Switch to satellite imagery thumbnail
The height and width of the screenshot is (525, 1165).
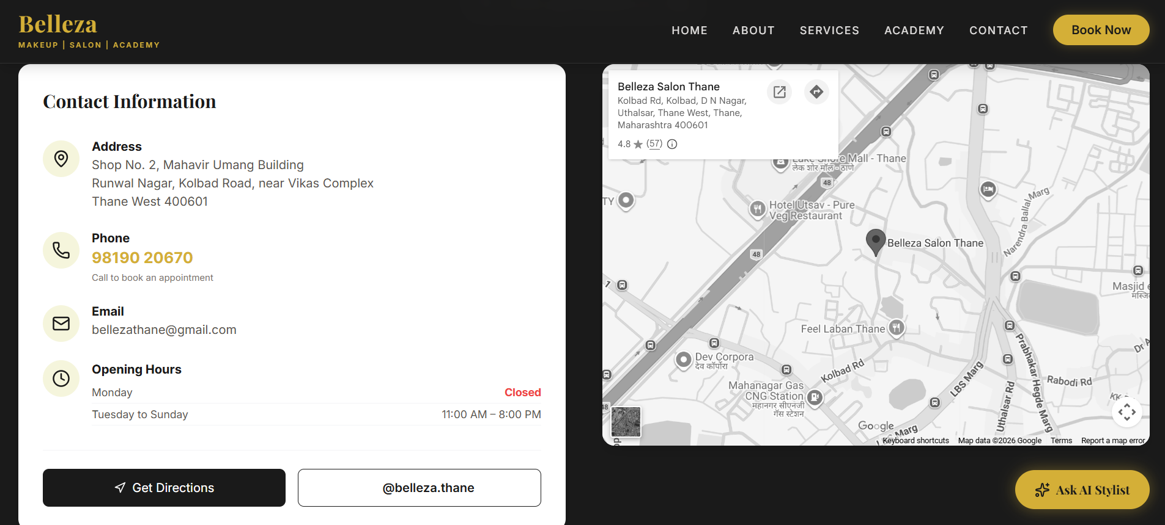point(626,422)
